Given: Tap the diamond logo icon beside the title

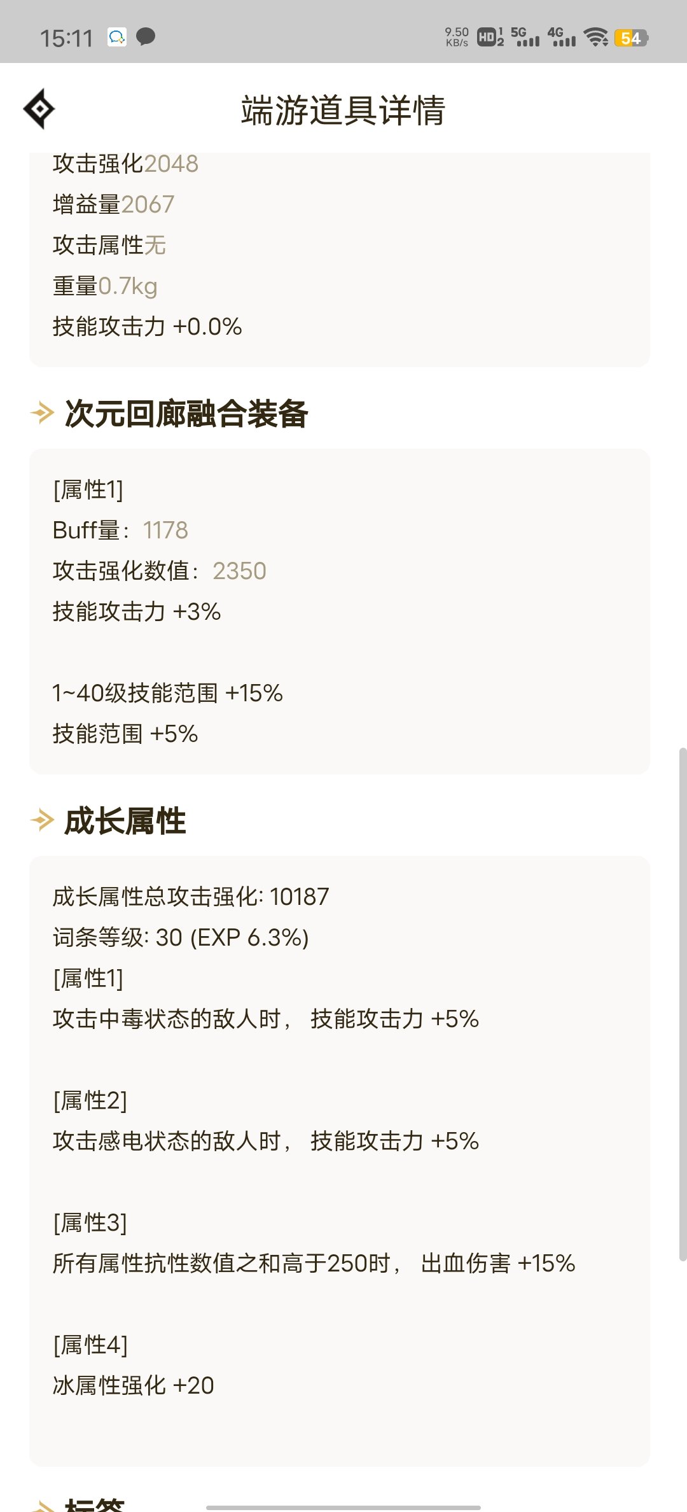Looking at the screenshot, I should point(39,109).
